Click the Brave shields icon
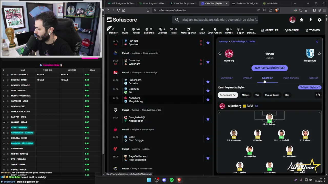The width and height of the screenshot is (328, 184). click(277, 10)
